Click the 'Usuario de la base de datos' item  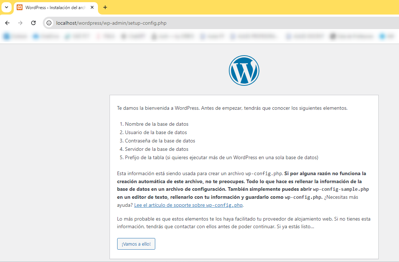point(156,132)
